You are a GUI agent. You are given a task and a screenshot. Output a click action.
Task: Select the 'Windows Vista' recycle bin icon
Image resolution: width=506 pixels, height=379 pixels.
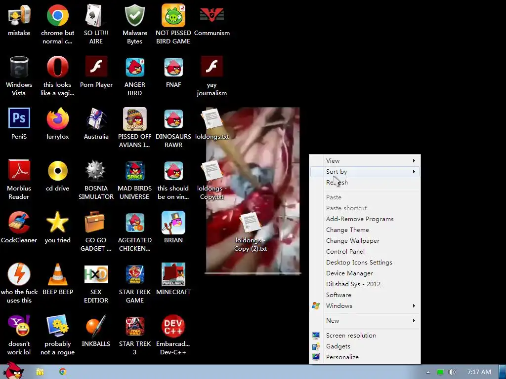coord(19,67)
